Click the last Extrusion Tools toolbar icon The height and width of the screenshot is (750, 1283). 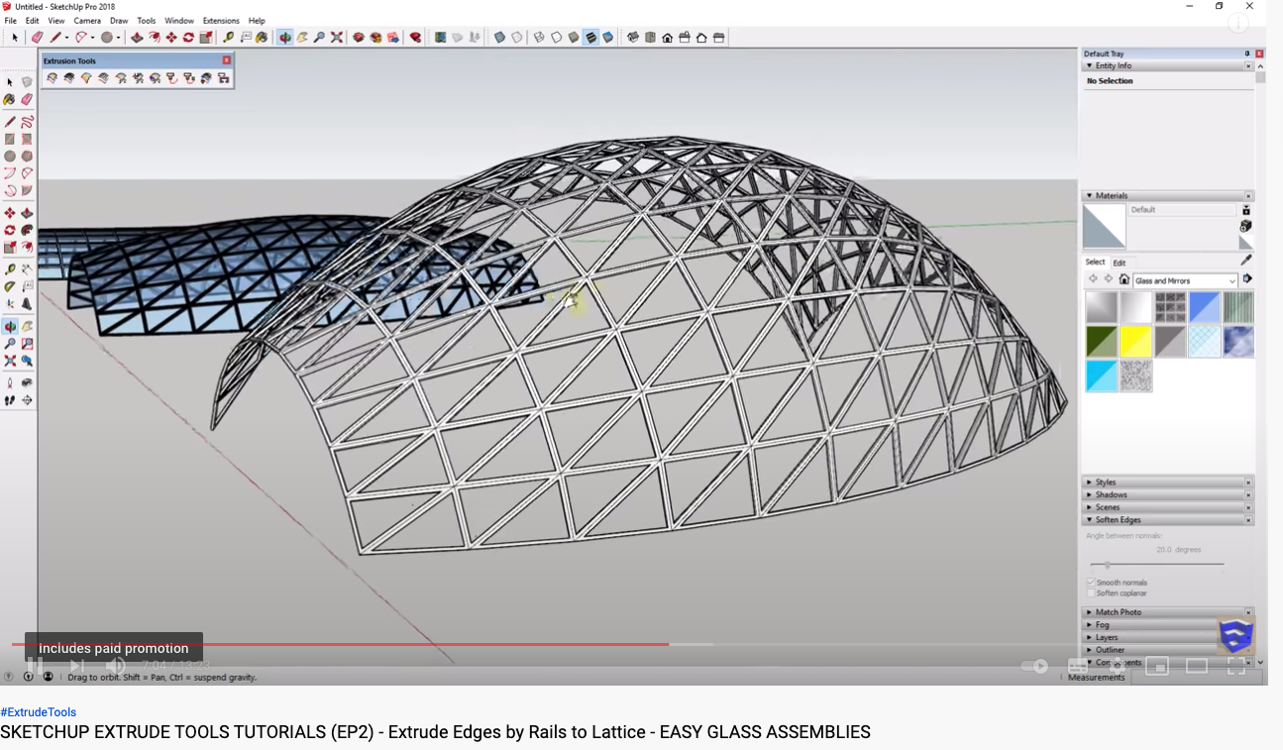[224, 78]
